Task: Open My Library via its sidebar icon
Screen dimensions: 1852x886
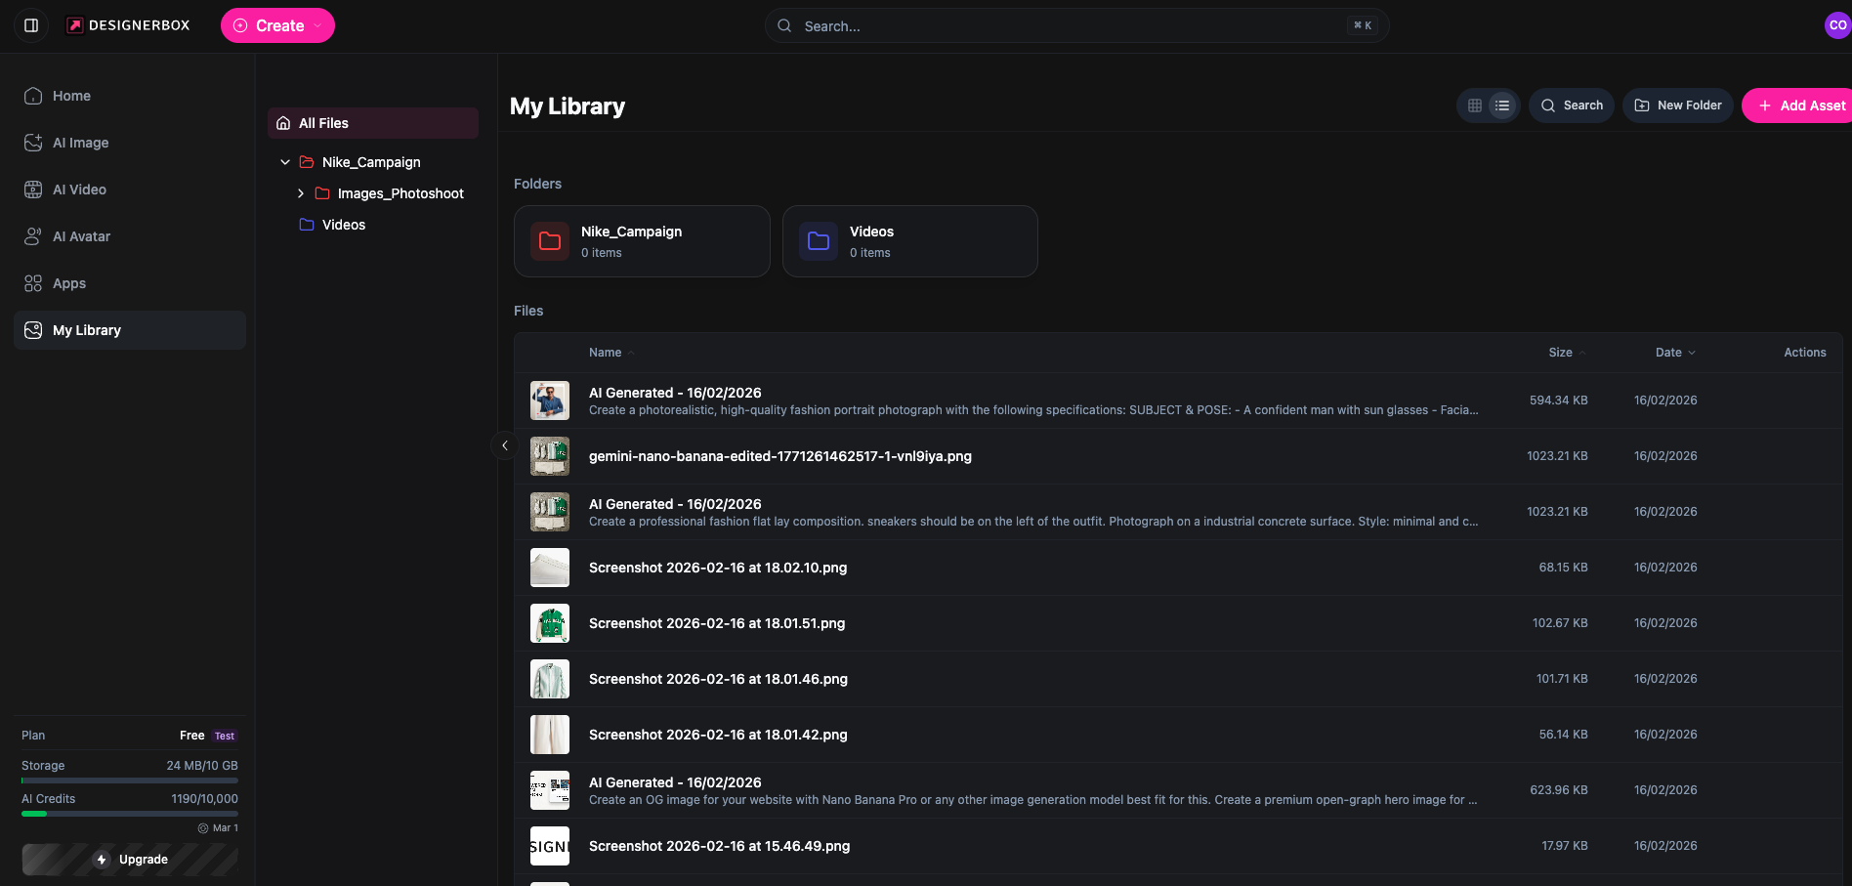Action: tap(32, 330)
